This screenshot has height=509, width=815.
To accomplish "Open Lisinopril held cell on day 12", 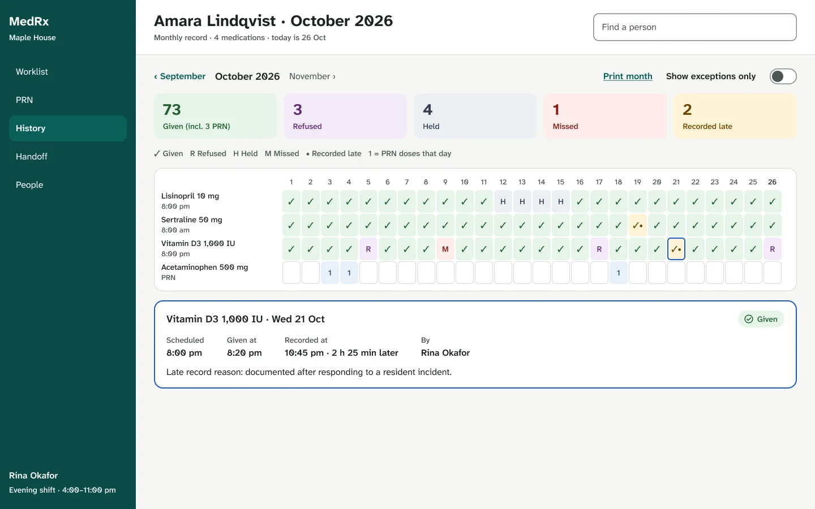I will coord(503,201).
